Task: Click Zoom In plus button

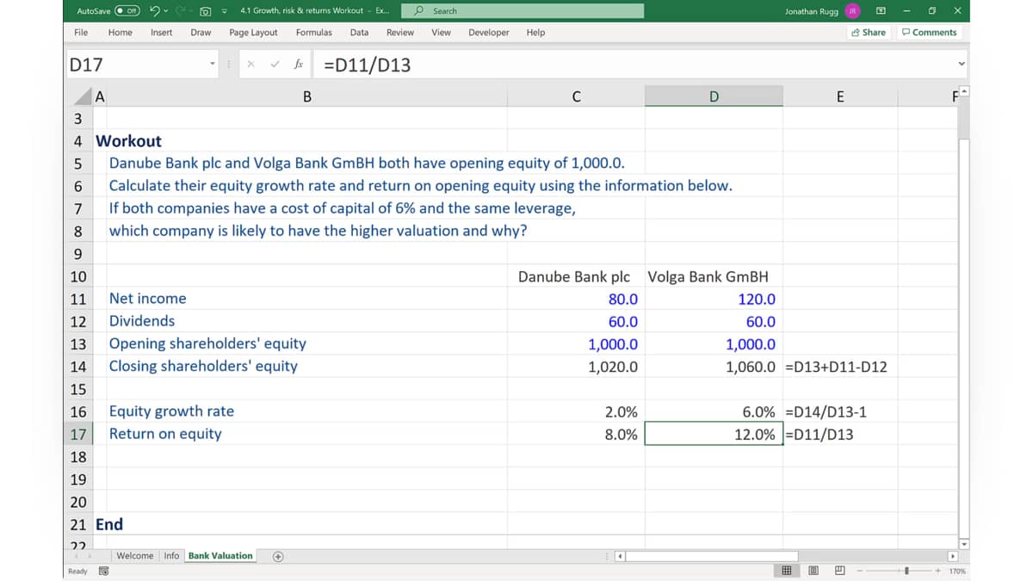Action: [x=937, y=571]
